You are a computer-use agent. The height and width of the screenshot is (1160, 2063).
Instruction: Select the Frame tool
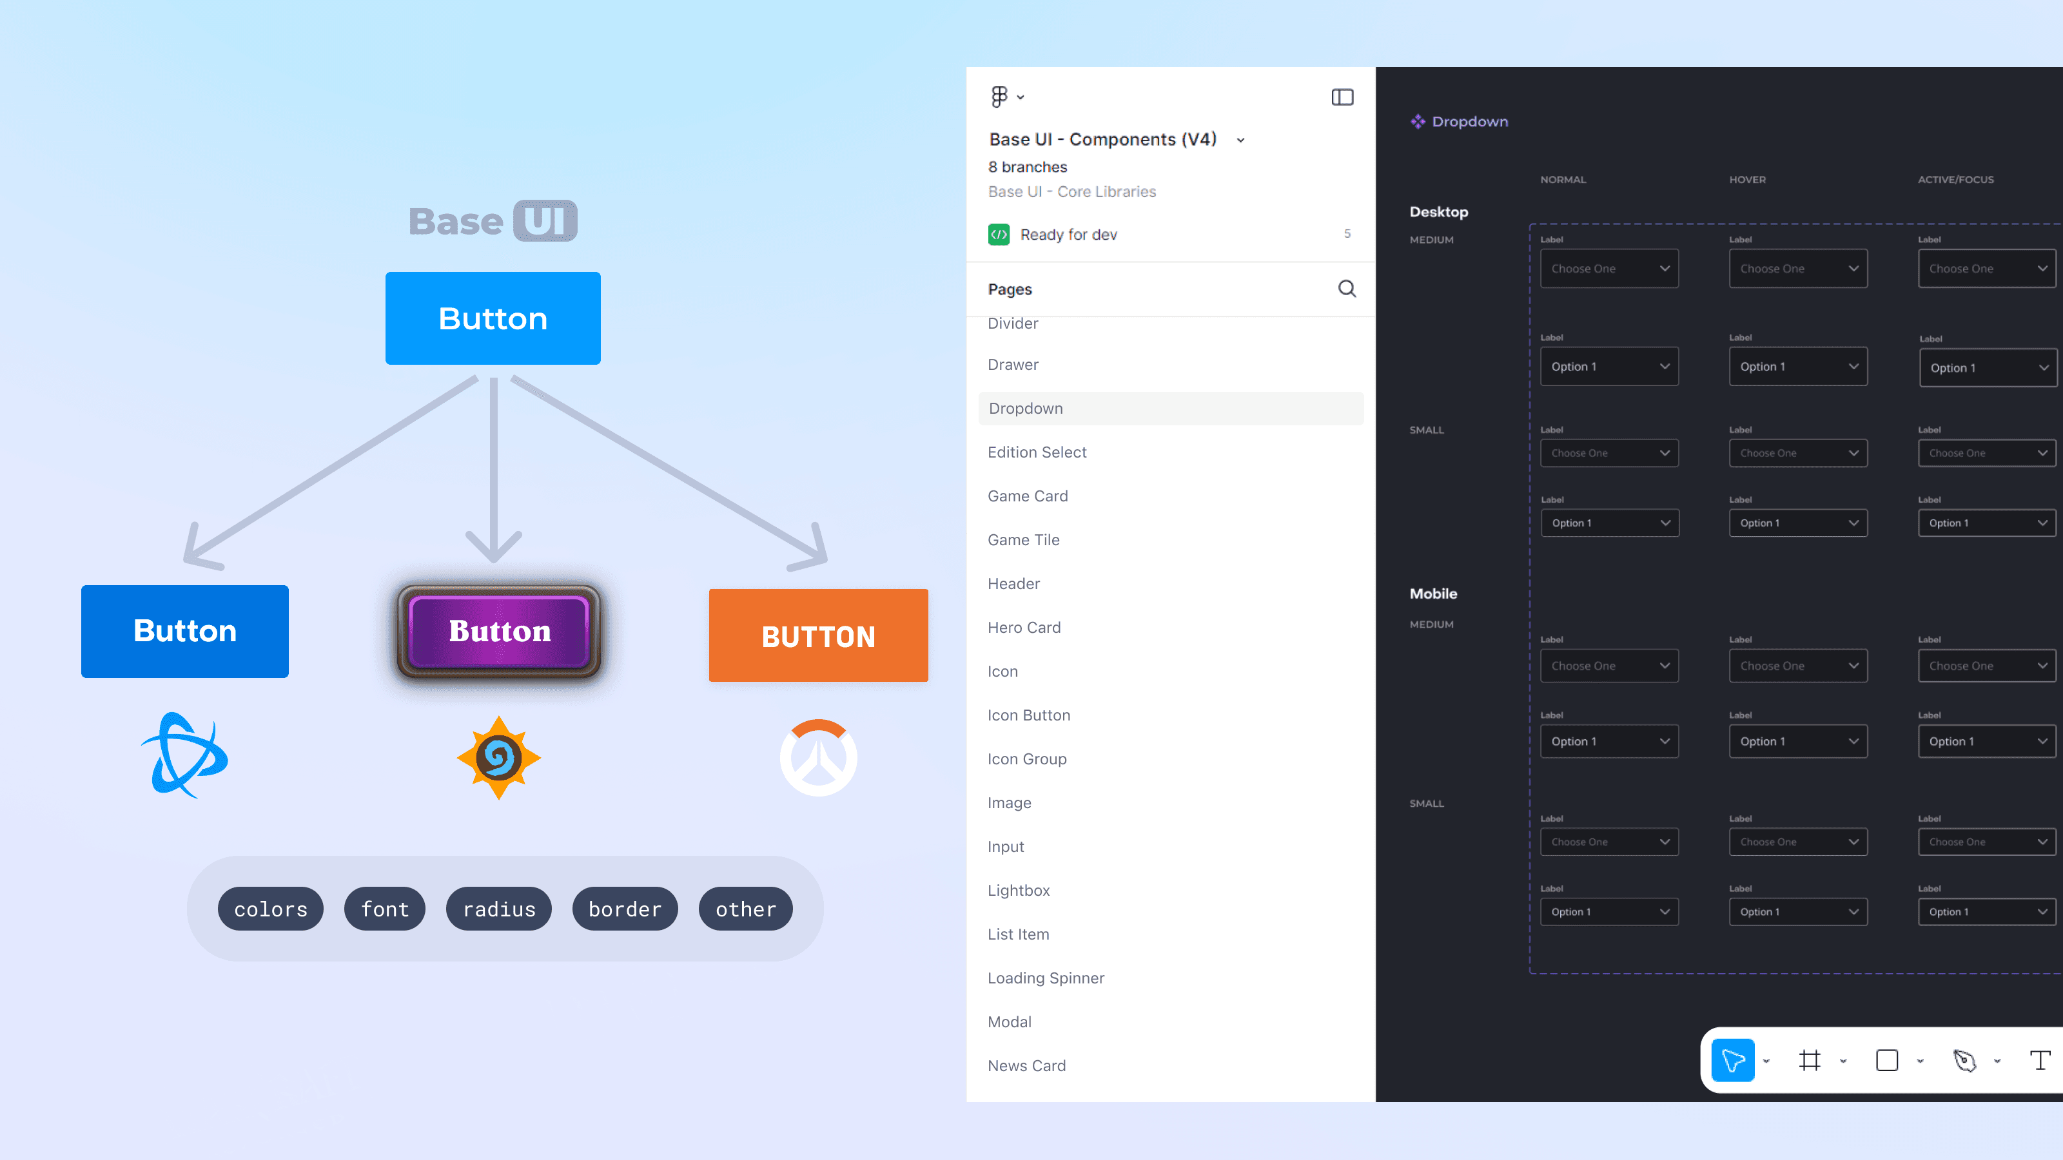pos(1809,1060)
